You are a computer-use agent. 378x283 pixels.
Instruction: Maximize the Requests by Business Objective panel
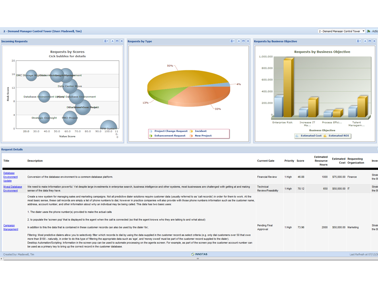pyautogui.click(x=370, y=41)
